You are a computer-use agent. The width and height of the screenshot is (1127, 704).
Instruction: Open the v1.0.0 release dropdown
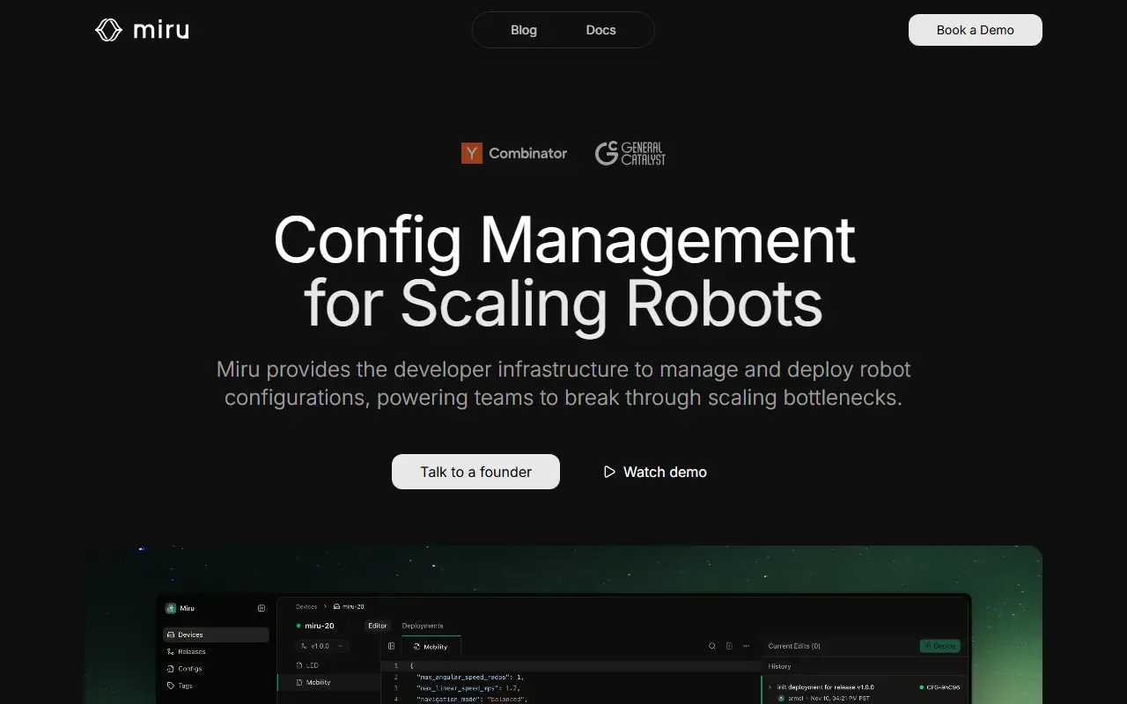[322, 646]
